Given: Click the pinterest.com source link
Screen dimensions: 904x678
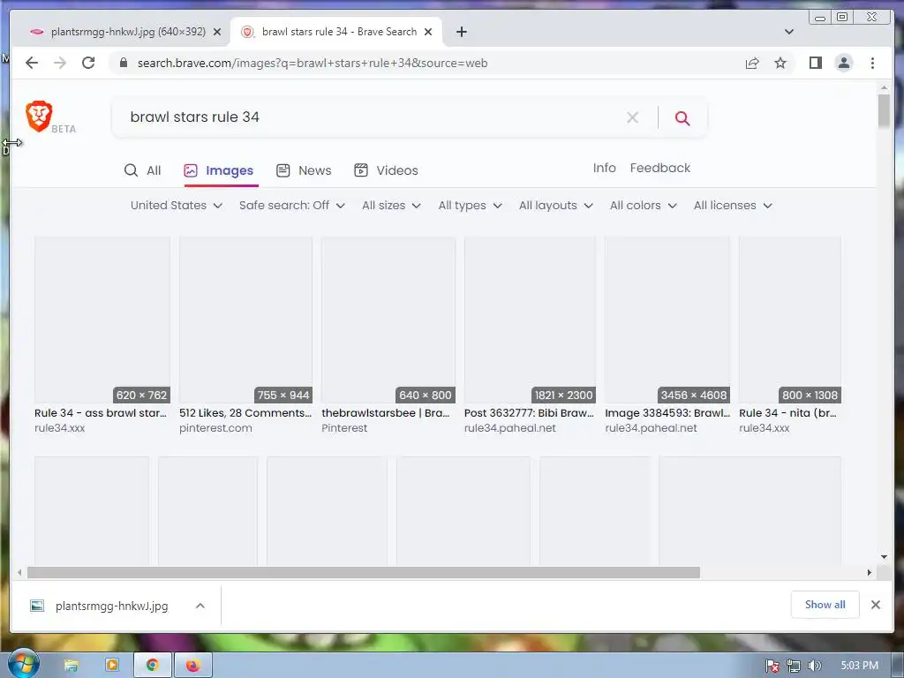Looking at the screenshot, I should (215, 428).
